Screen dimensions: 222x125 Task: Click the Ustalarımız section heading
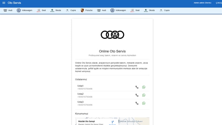pos(81,79)
